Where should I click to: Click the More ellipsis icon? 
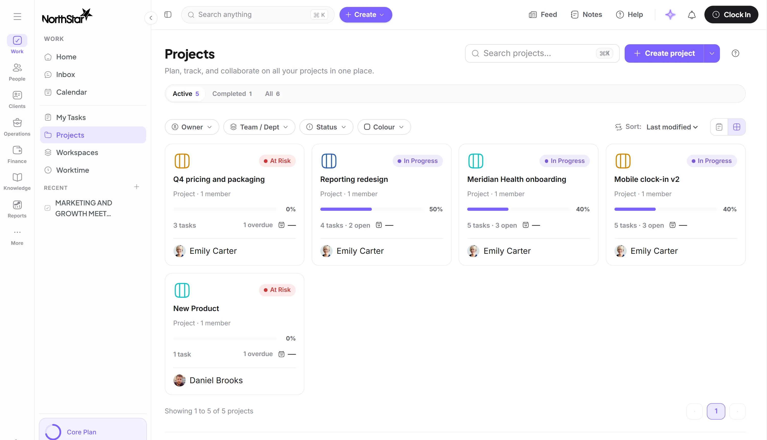[17, 232]
